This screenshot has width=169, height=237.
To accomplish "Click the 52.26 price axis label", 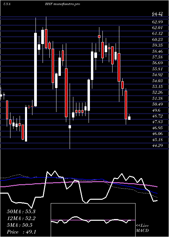I will click(x=158, y=93).
